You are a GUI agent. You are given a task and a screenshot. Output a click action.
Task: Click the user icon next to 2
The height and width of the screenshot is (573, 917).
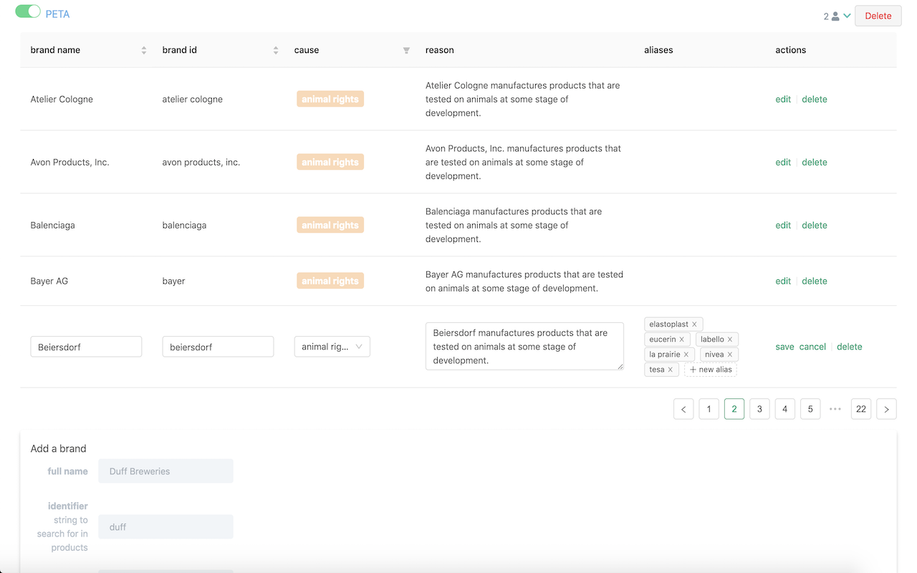tap(835, 16)
